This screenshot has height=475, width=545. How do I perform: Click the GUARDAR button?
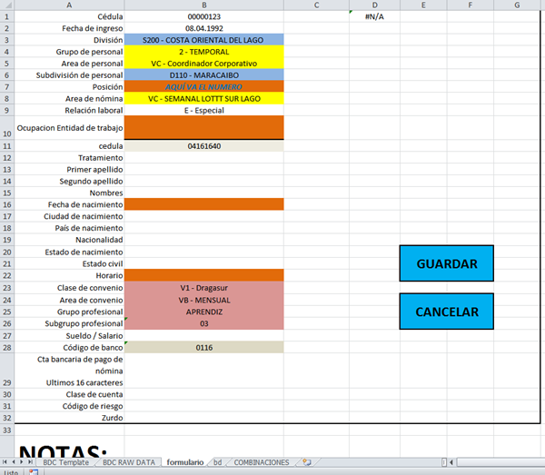[x=446, y=263]
